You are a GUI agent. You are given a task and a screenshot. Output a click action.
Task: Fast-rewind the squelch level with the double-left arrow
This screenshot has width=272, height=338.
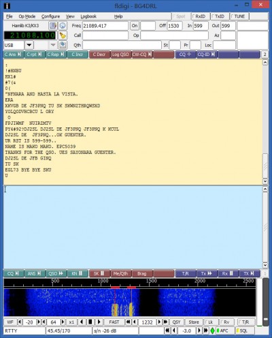click(x=167, y=331)
